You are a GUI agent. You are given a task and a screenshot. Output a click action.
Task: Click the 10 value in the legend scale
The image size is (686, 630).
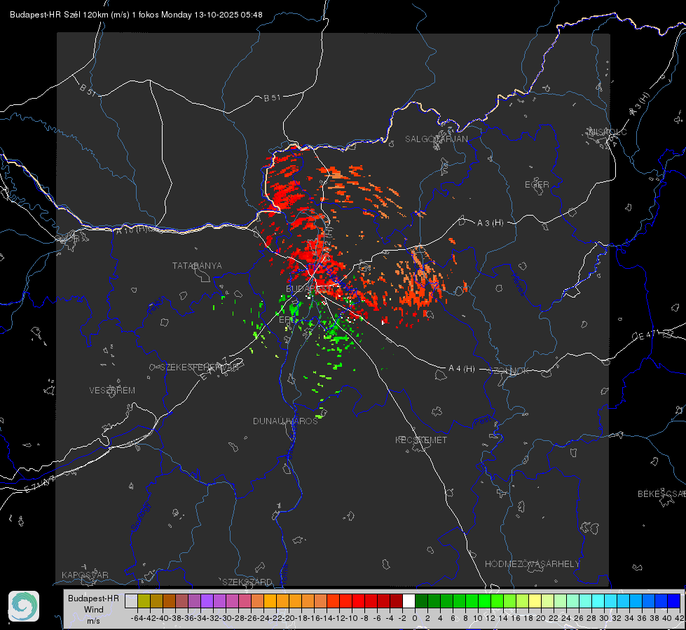pyautogui.click(x=478, y=618)
